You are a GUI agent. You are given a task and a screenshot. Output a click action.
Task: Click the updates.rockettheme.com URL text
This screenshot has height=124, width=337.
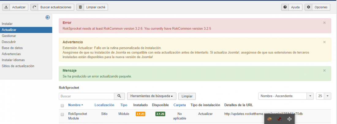263,114
